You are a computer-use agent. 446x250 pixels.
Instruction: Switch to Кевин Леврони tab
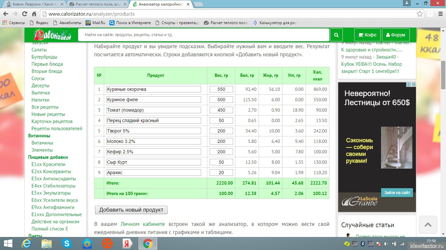coord(35,4)
